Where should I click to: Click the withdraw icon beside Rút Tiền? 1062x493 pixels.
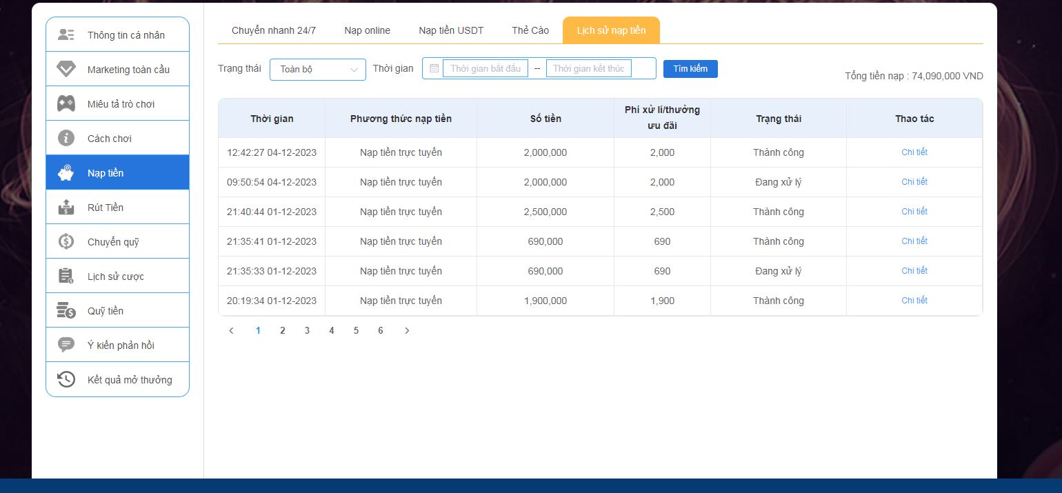(66, 207)
